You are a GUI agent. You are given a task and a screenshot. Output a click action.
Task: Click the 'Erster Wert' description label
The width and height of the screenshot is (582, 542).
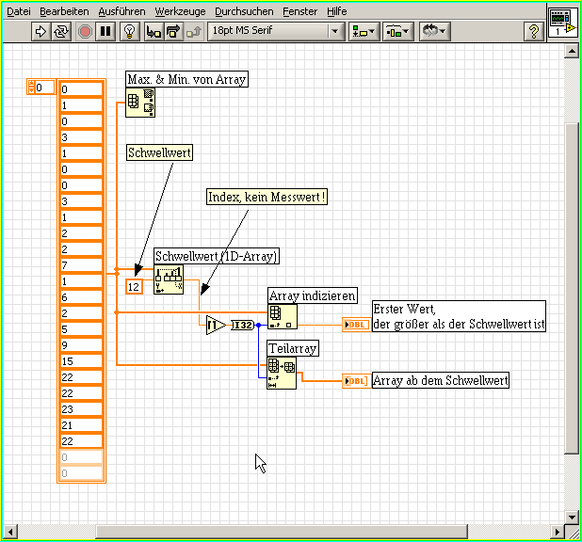pyautogui.click(x=459, y=316)
